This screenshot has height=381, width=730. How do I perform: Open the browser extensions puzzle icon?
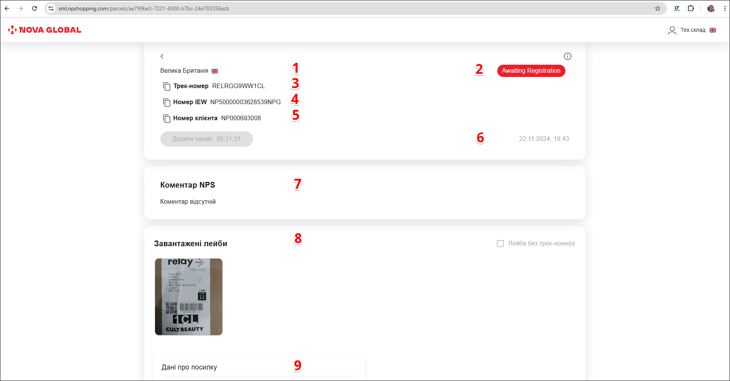(691, 8)
